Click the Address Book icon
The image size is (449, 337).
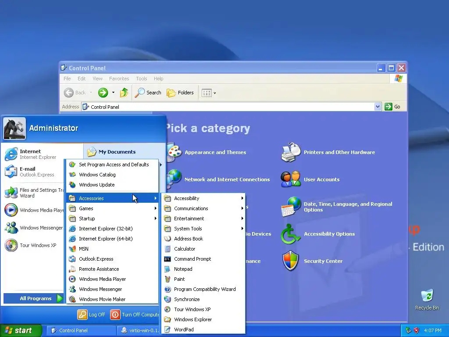click(167, 239)
